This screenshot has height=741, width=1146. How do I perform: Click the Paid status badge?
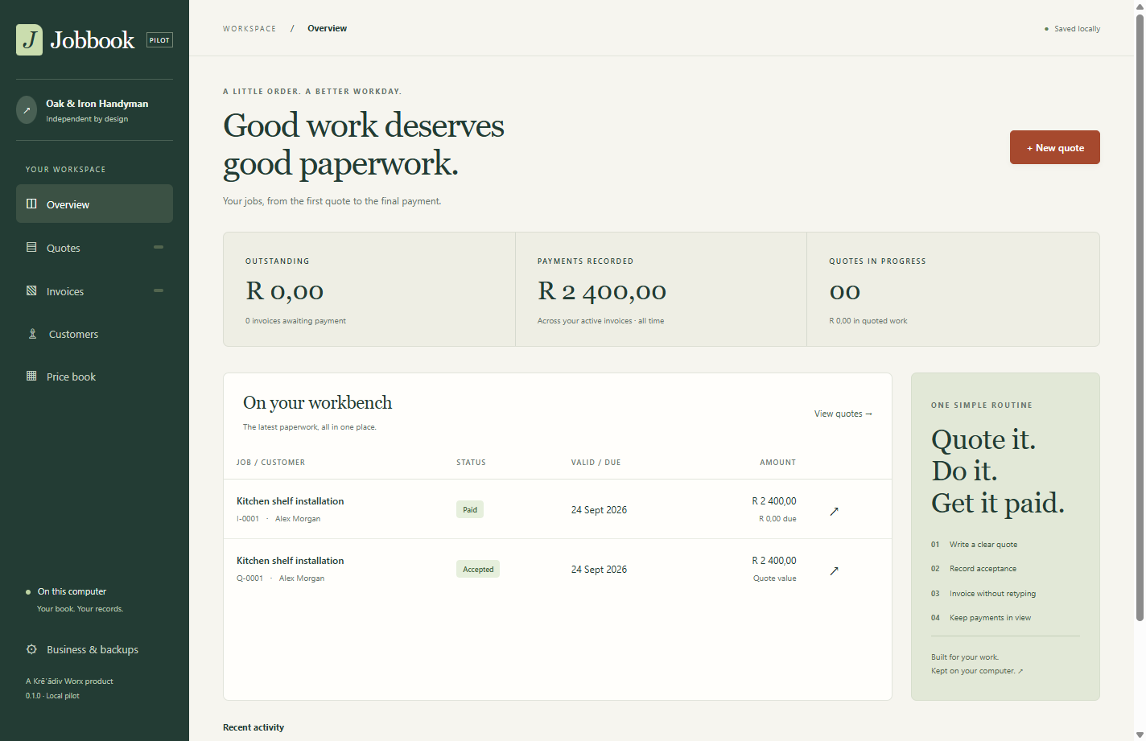click(470, 509)
